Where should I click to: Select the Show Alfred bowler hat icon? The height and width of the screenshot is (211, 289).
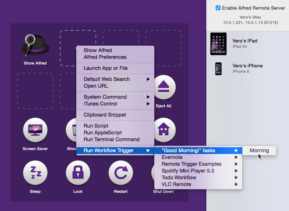pyautogui.click(x=35, y=45)
